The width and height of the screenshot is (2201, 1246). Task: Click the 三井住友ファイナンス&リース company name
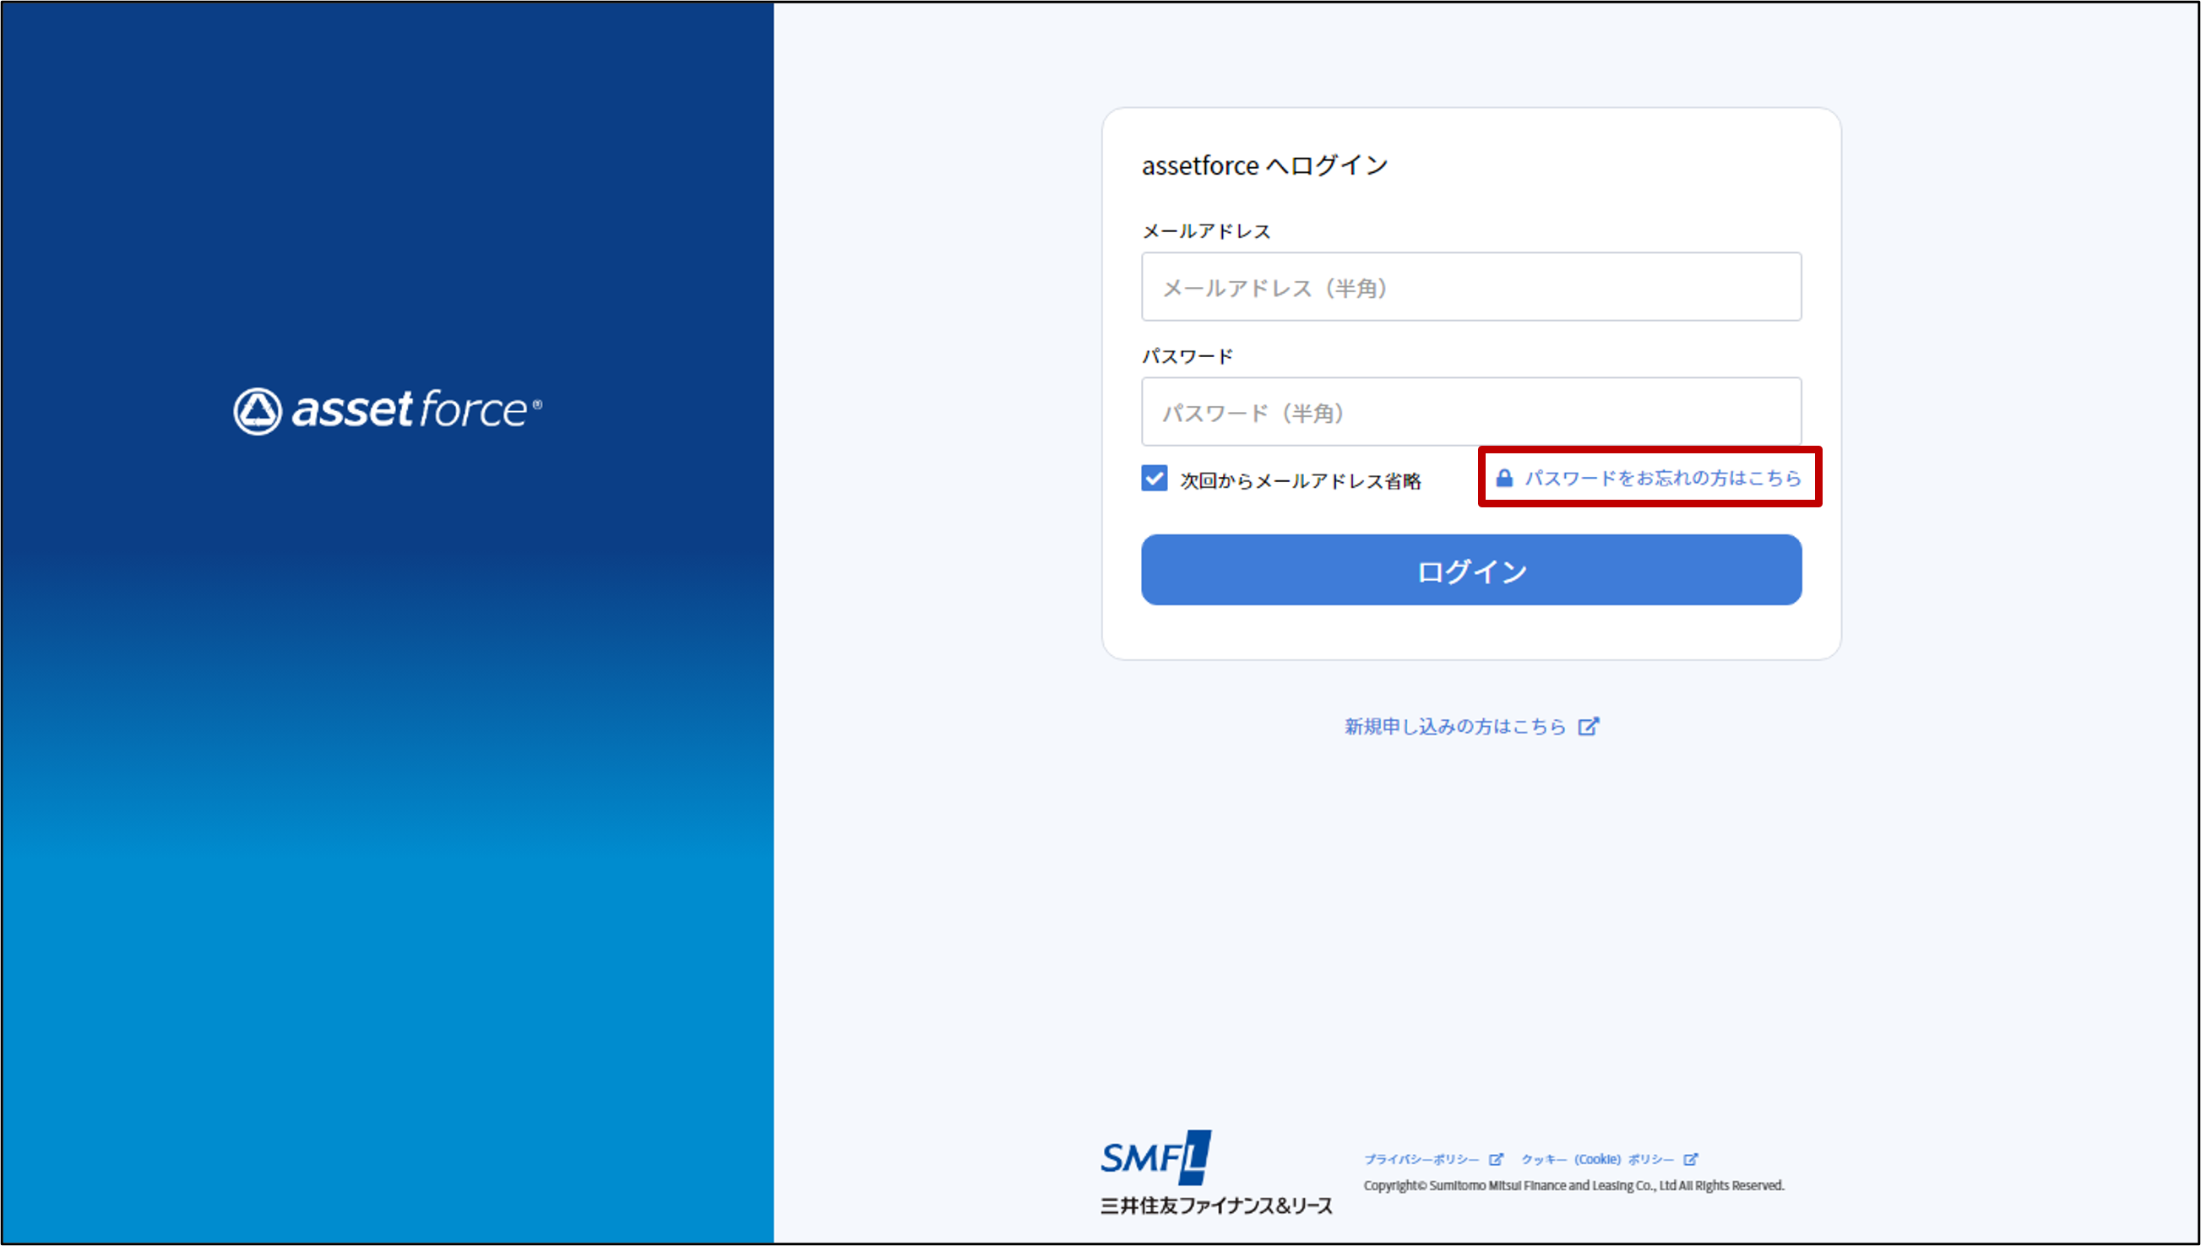click(1215, 1205)
